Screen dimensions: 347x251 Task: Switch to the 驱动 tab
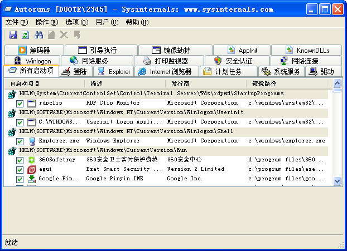[324, 71]
